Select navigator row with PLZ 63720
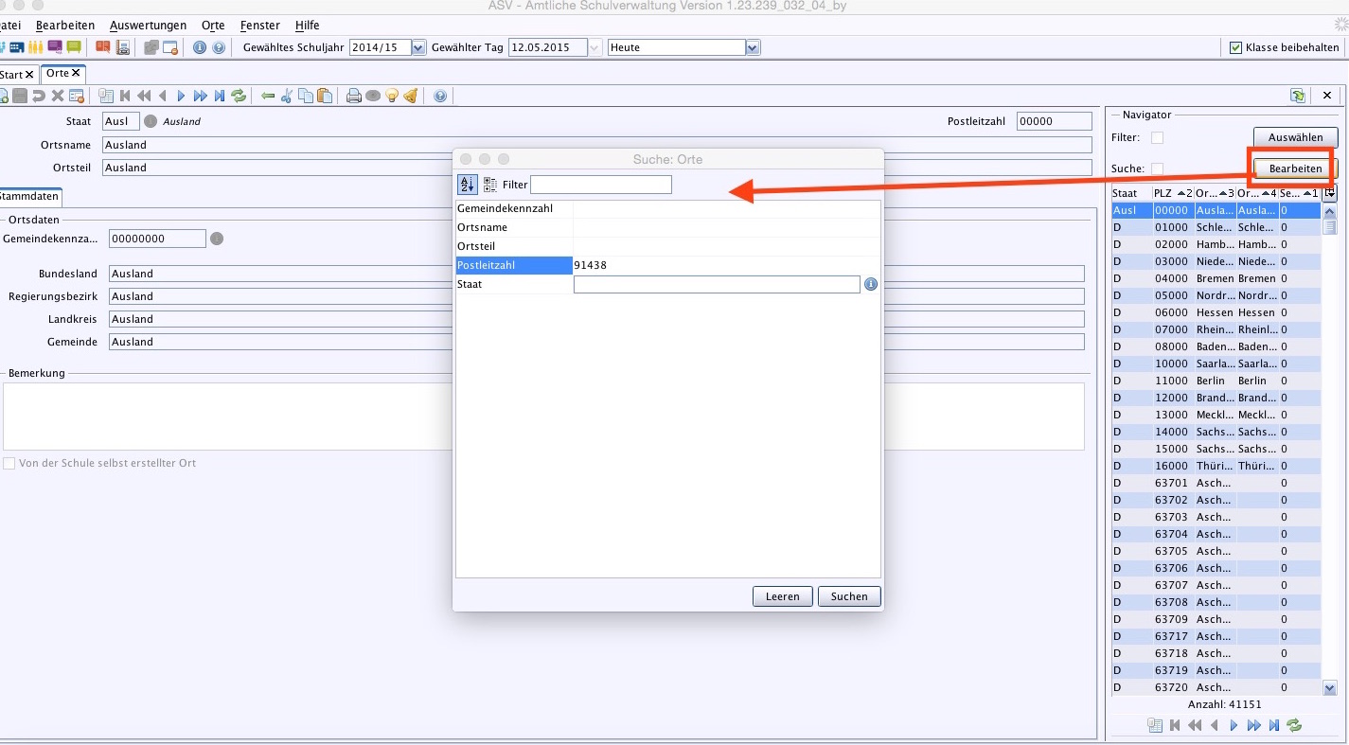Screen dimensions: 1349x745 pyautogui.click(x=1216, y=687)
